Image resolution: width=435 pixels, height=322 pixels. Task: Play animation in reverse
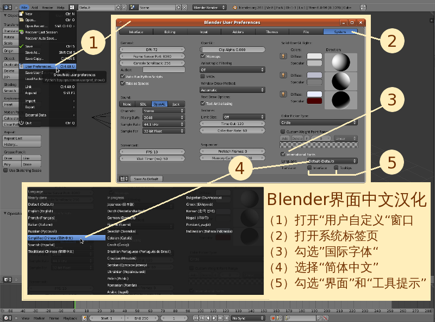(208, 318)
